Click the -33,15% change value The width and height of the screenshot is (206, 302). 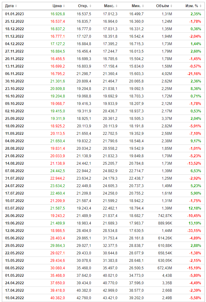[194, 231]
